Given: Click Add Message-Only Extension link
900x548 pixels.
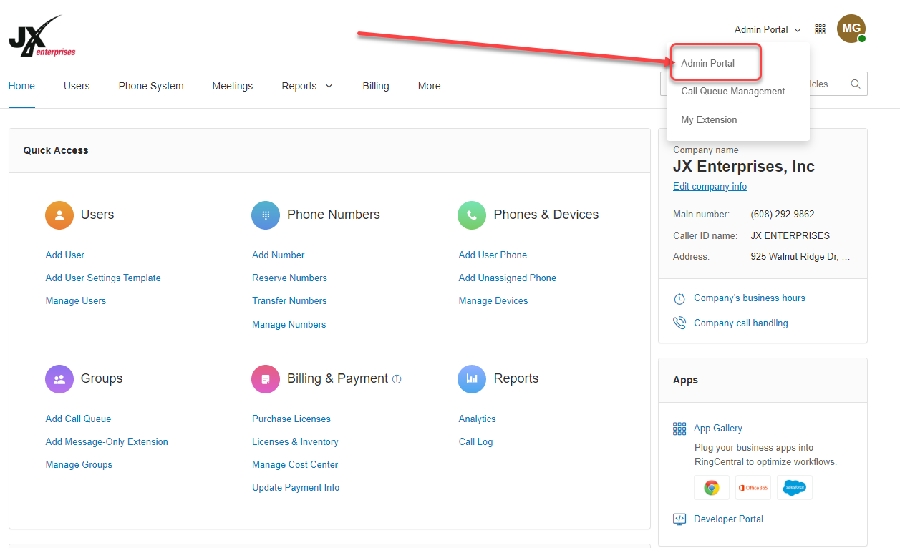Looking at the screenshot, I should (107, 441).
